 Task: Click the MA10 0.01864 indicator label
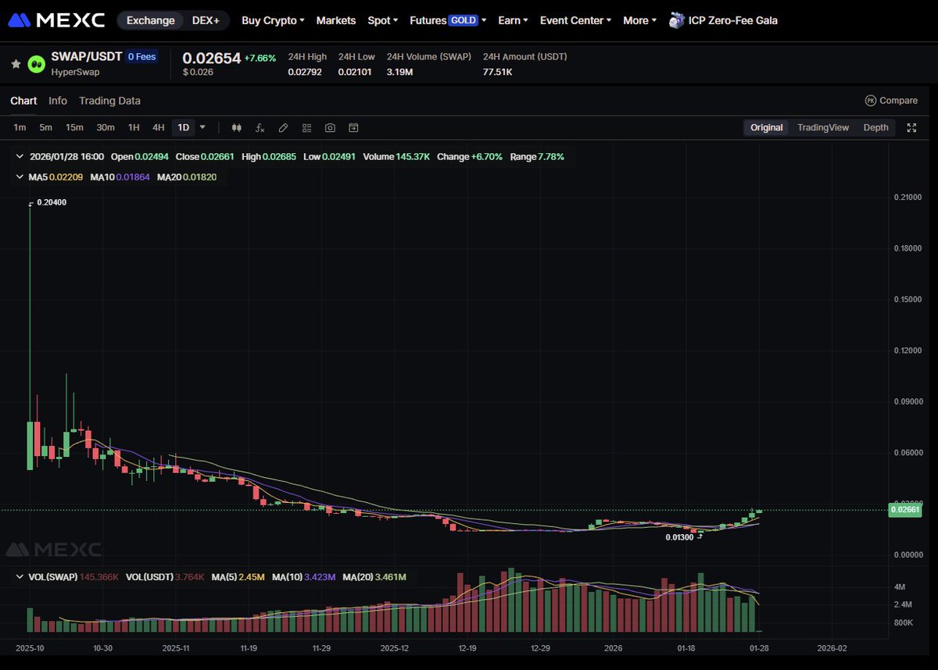click(x=120, y=177)
